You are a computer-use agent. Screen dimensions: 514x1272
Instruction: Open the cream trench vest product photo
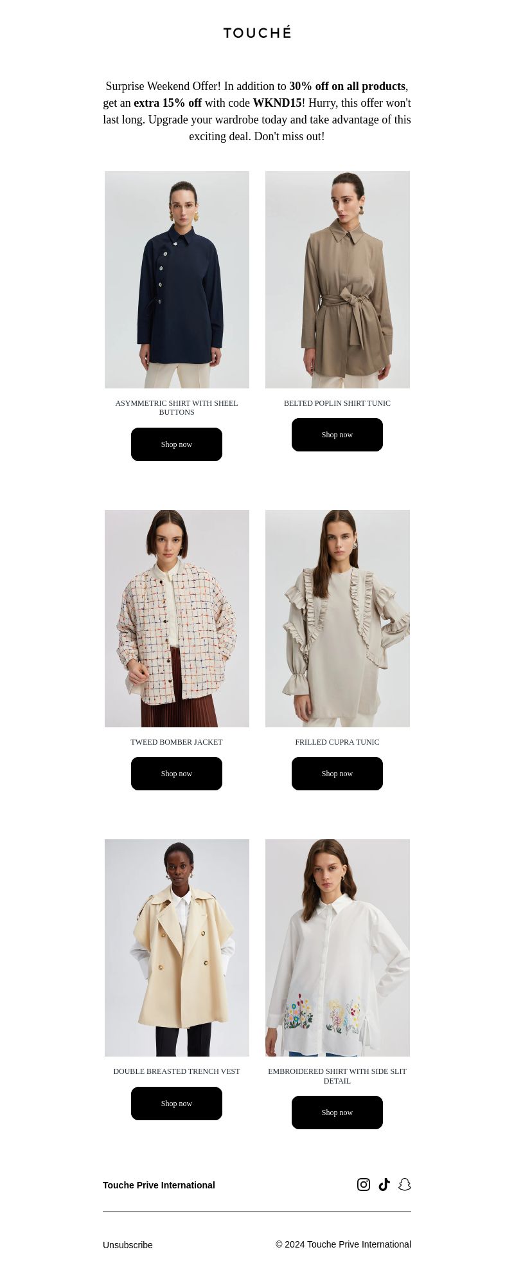coord(177,948)
